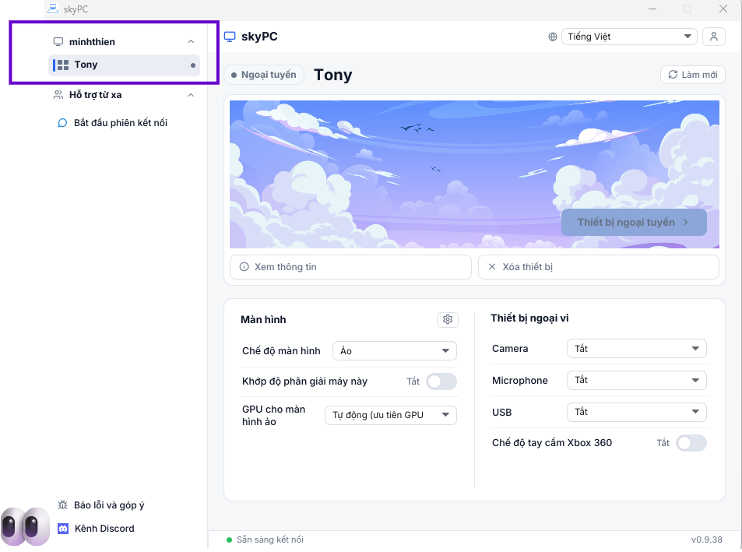Collapse the Hỗ trợ từ xa section chevron
This screenshot has height=552, width=742.
tap(191, 95)
